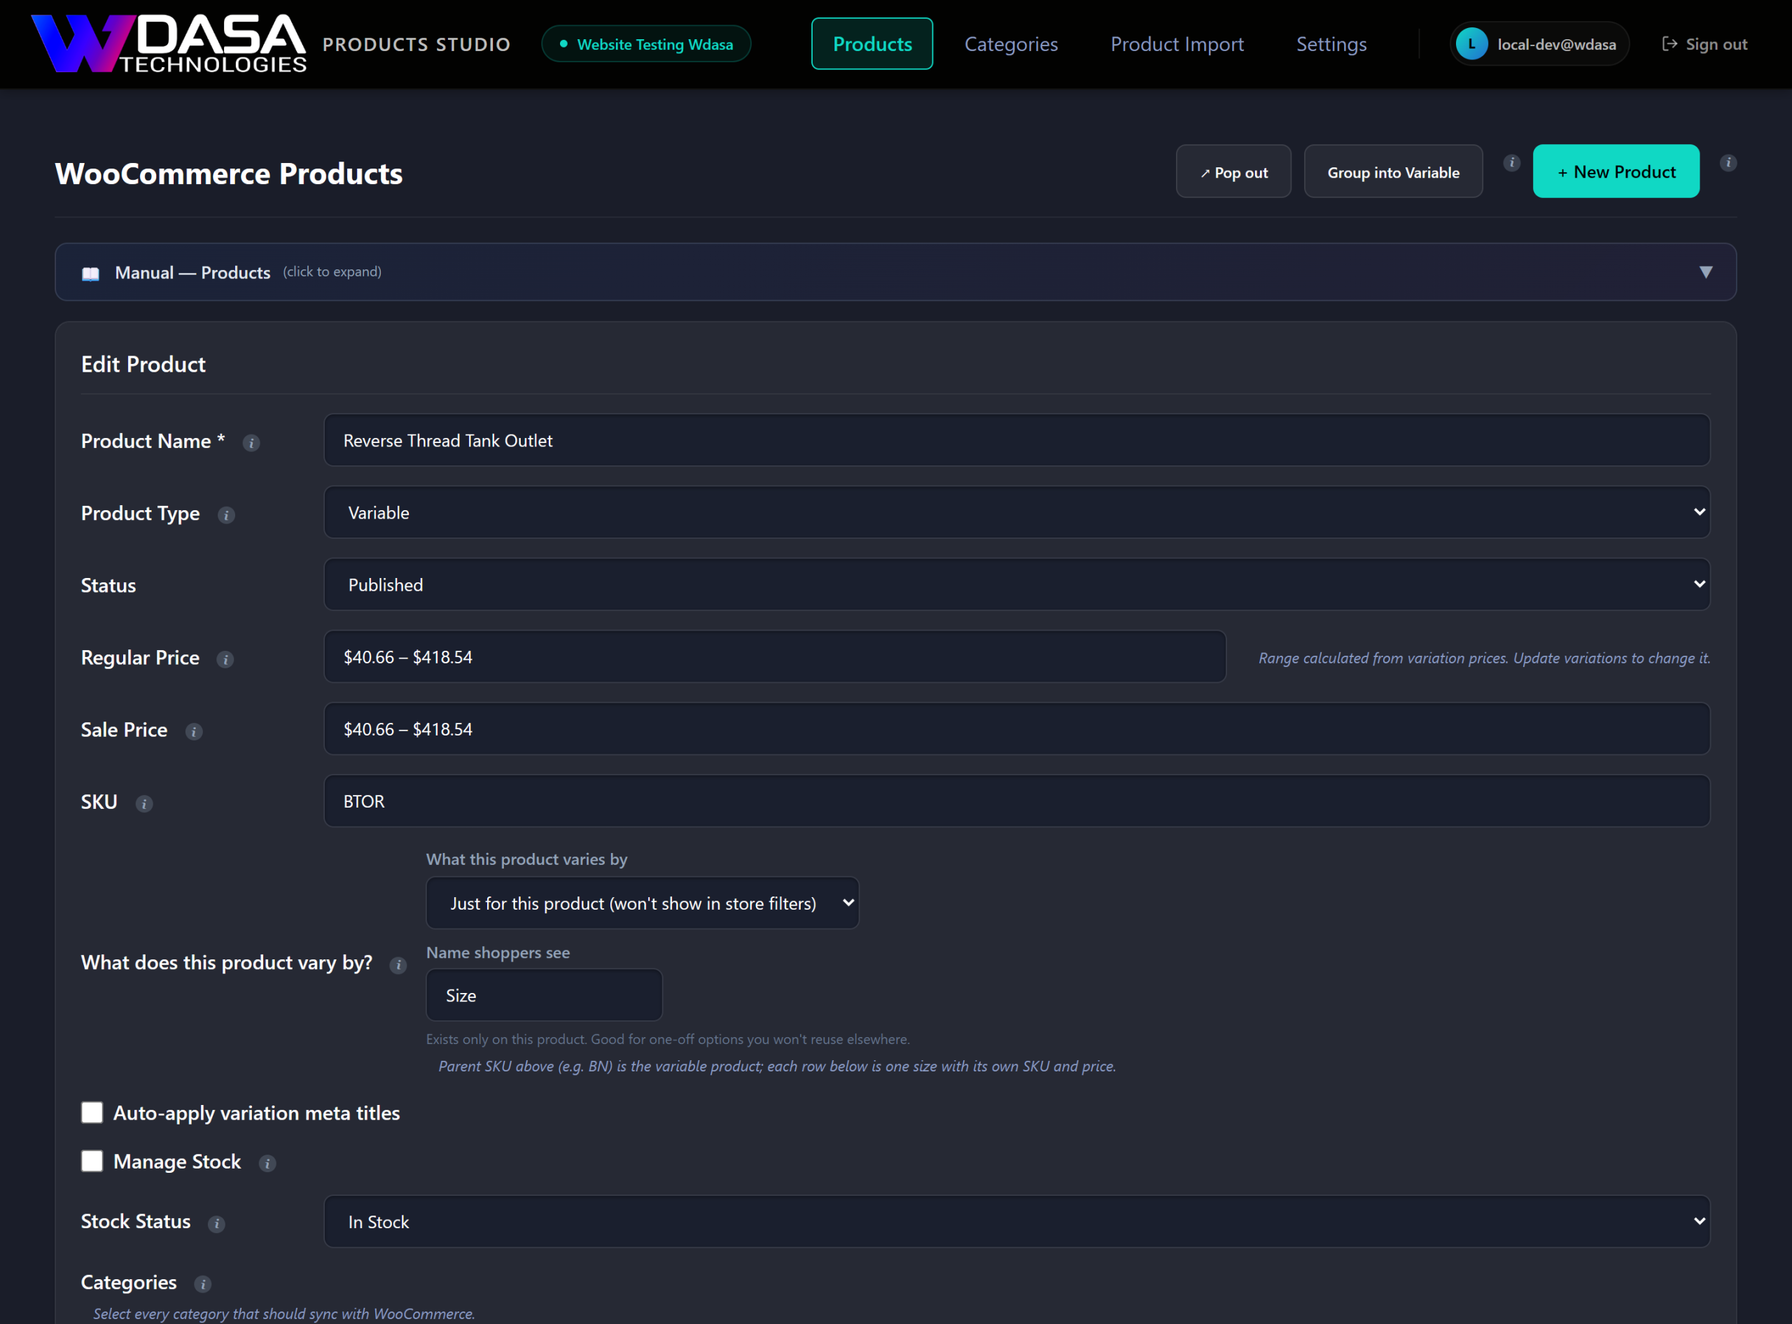Click the + New Product button
The width and height of the screenshot is (1792, 1324).
pyautogui.click(x=1616, y=171)
